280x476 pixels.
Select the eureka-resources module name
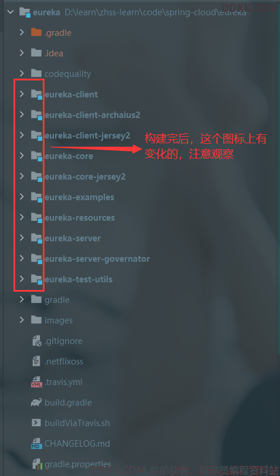coord(80,218)
